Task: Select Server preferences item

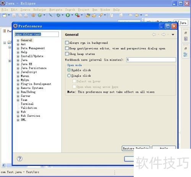Action: point(26,96)
